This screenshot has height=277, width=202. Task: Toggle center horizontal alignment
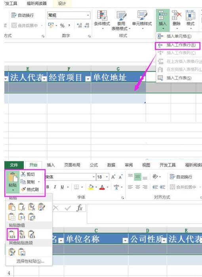137,187
